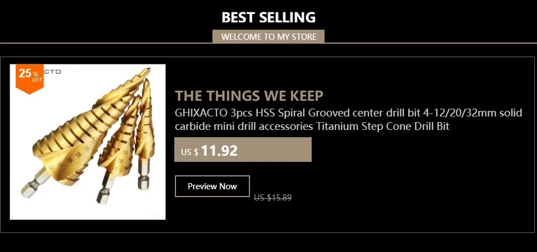Click the US $ currency label in price box
Screen dimensions: 537x252
[189, 152]
